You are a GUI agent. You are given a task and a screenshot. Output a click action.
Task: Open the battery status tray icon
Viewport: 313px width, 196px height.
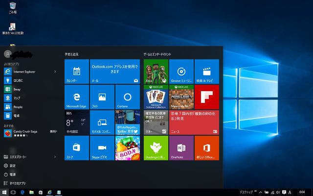pos(267,193)
